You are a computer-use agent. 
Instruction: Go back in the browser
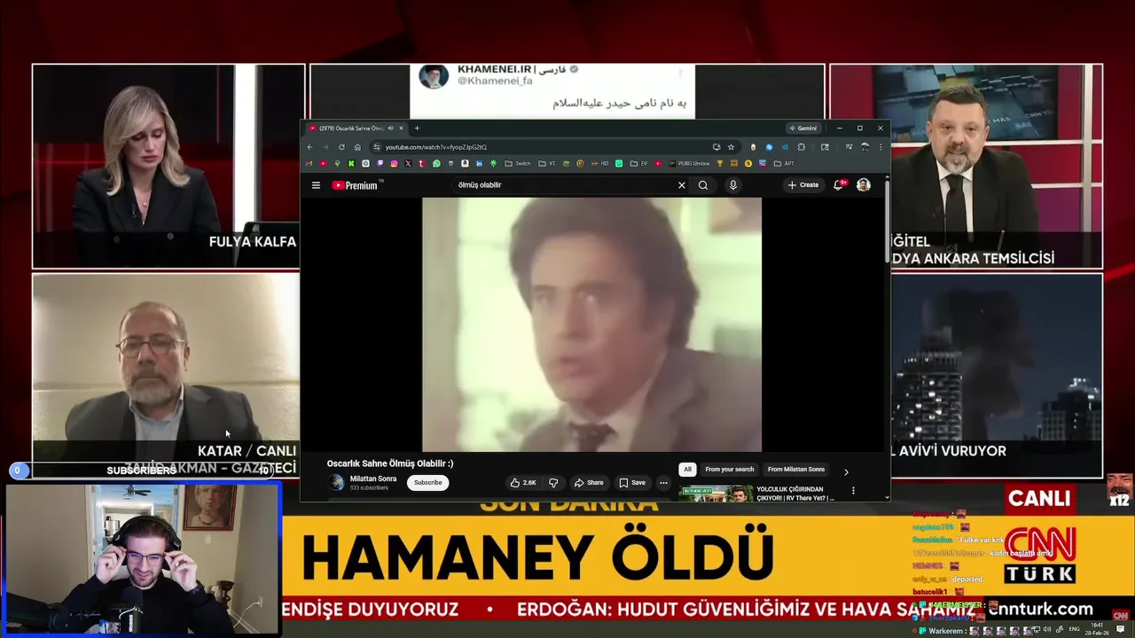click(309, 147)
